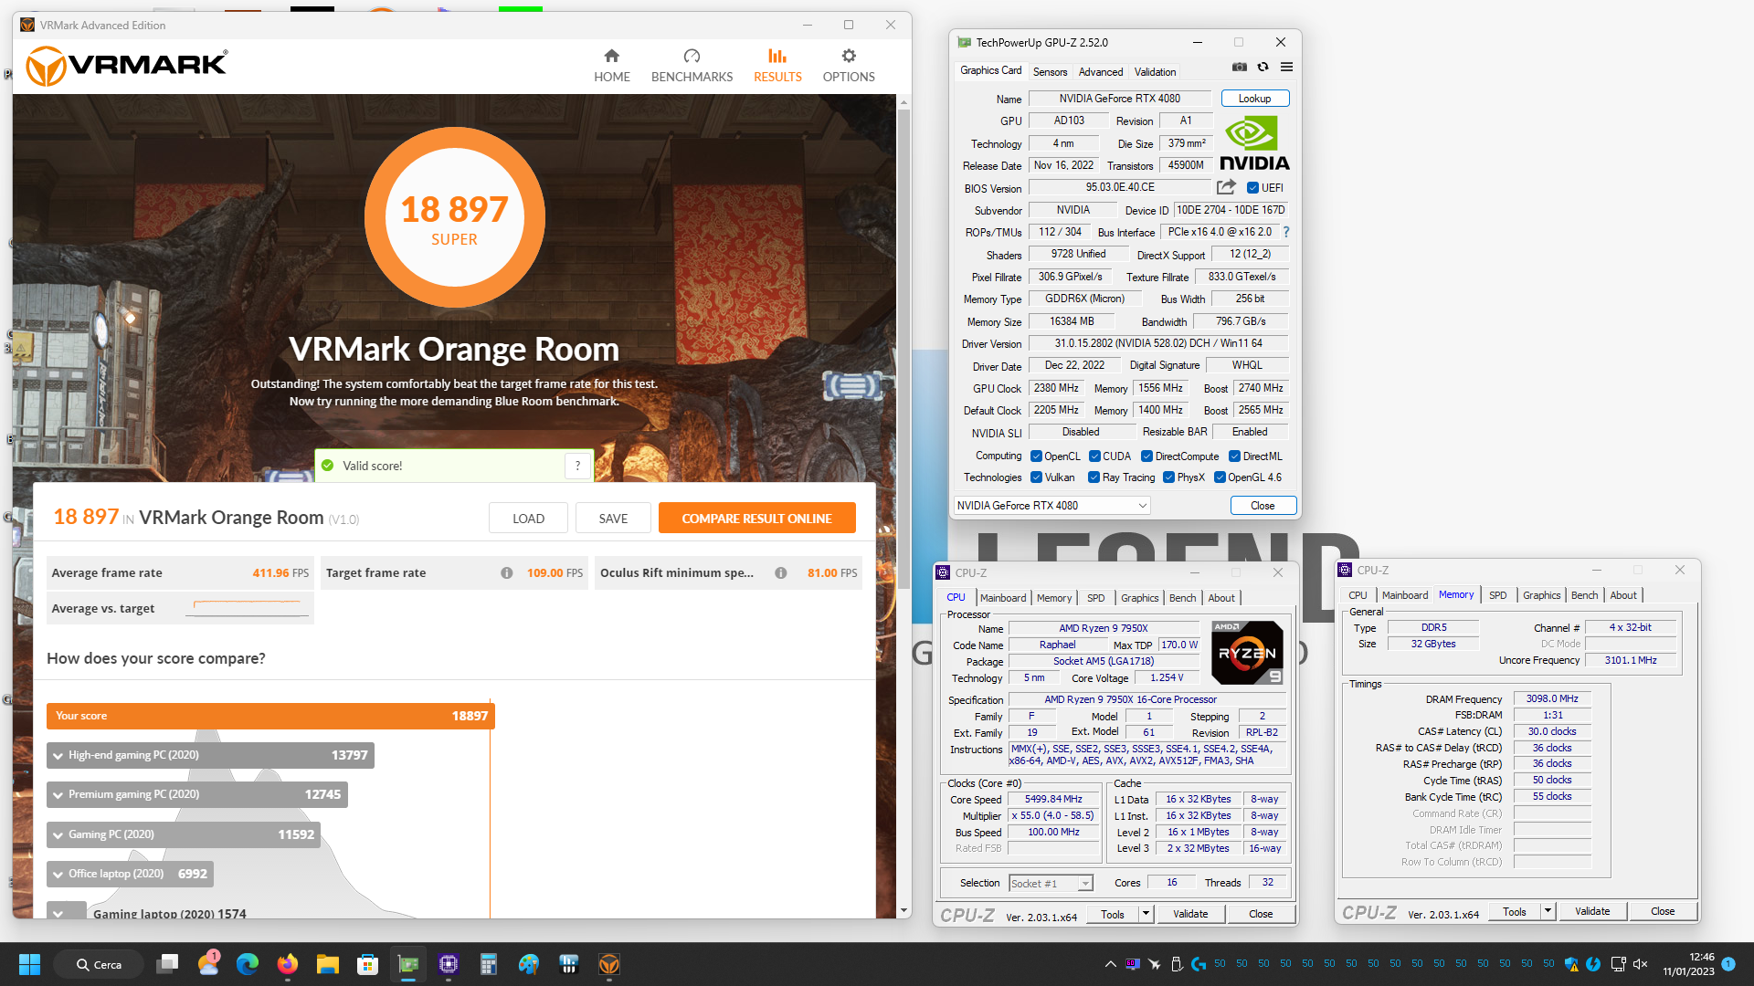Click the SAVE button in VRMark

click(x=613, y=519)
